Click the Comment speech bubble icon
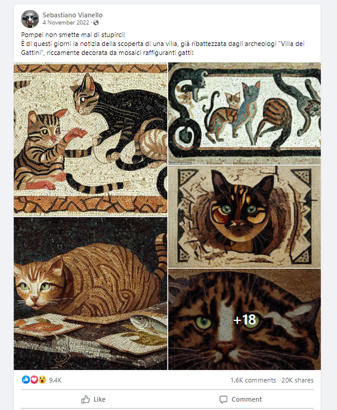This screenshot has height=410, width=337. coord(224,399)
